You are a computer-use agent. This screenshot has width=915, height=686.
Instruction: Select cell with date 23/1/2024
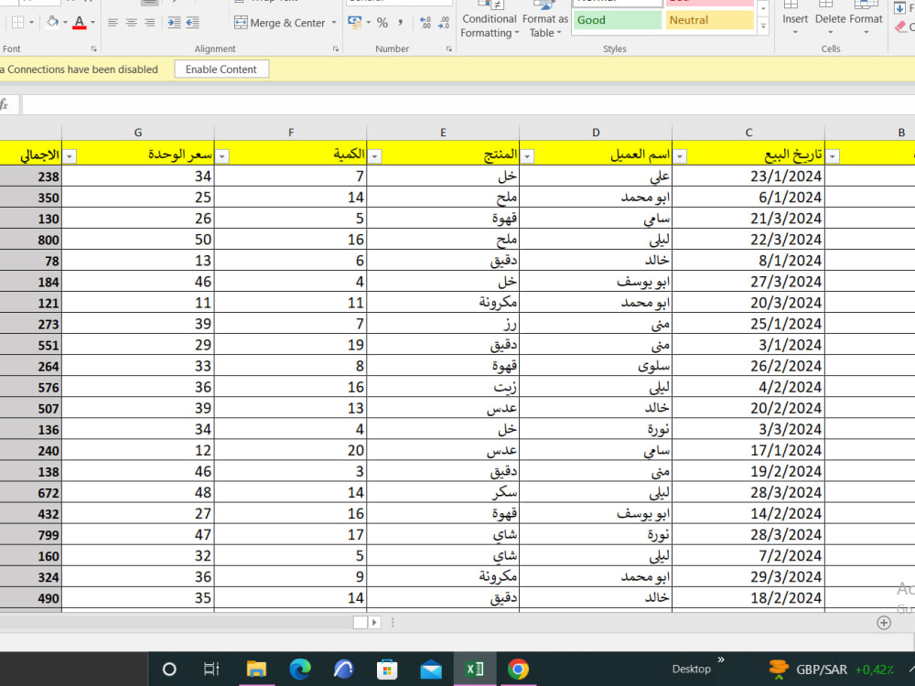[x=748, y=177]
